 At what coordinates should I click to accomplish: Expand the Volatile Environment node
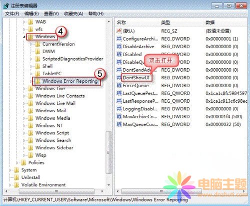pos(10,185)
